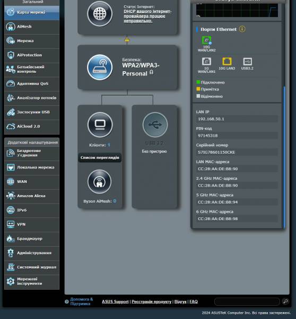The image size is (296, 319).
Task: Click the Бездротове з'єднання icon
Action: [x=11, y=153]
